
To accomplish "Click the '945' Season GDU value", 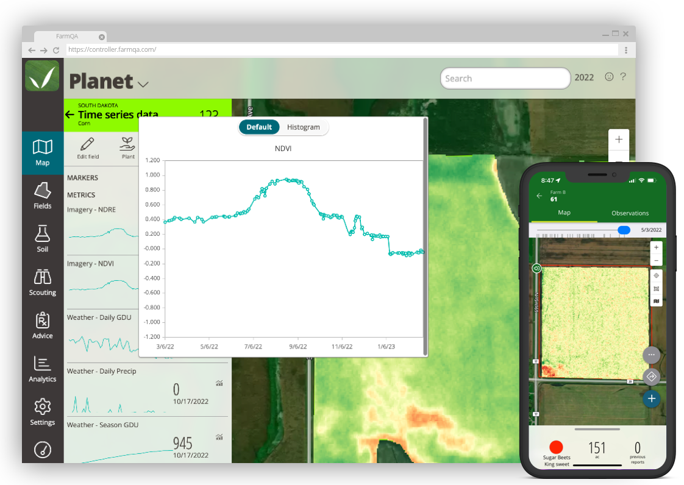I will coord(182,444).
